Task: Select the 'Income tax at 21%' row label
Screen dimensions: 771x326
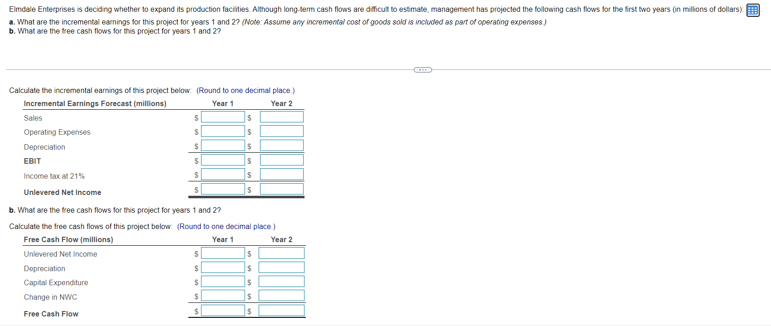Action: [54, 176]
